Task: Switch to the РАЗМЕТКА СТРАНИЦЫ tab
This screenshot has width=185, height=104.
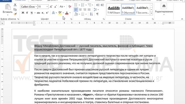Action: (76, 1)
